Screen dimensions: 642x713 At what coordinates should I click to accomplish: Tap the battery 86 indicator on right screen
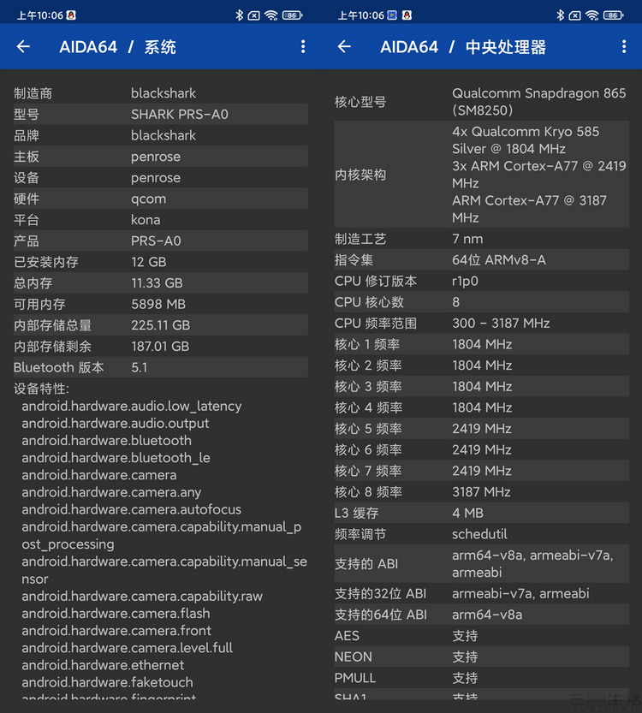coord(613,15)
